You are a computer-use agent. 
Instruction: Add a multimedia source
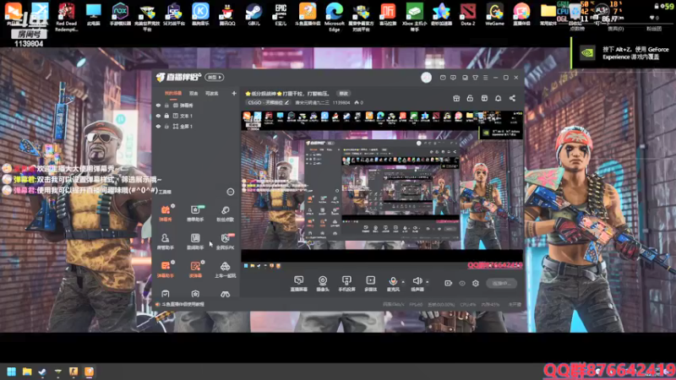[371, 284]
